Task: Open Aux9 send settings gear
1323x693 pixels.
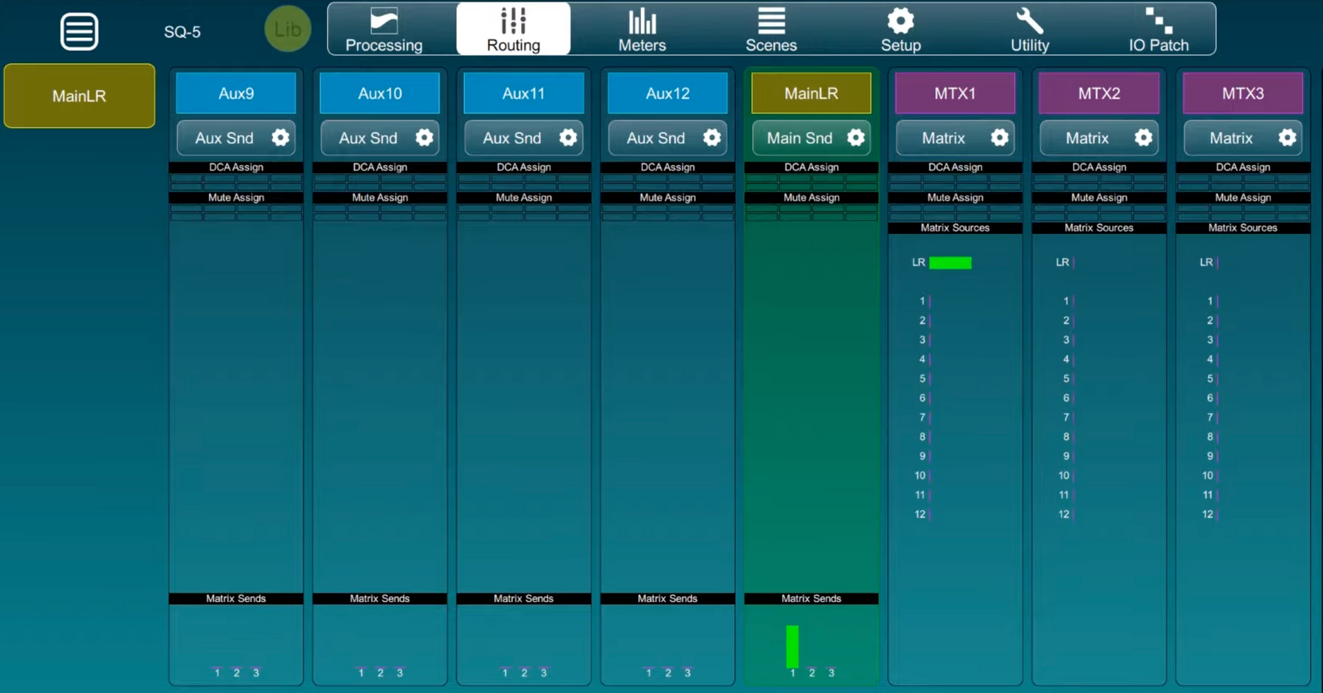Action: (x=280, y=138)
